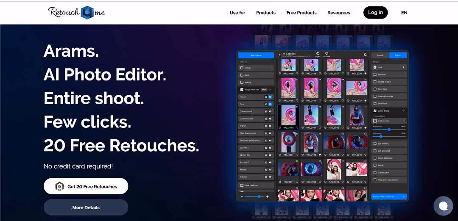Click the Favorite heart icon in the catalog header
This screenshot has height=221, width=458.
point(327,54)
